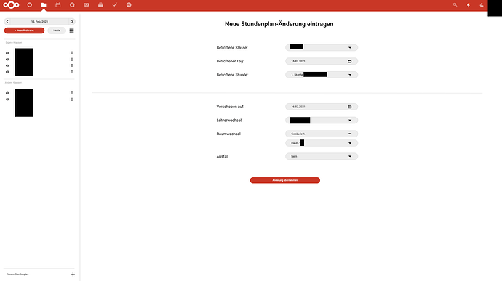Screen dimensions: 502x281
Task: Toggle visibility of second class in Andere Klassen
Action: click(x=7, y=99)
